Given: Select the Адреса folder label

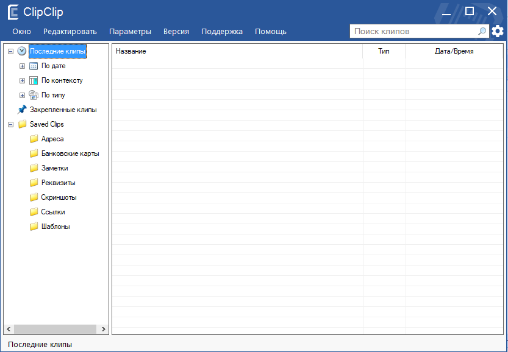Looking at the screenshot, I should point(52,139).
